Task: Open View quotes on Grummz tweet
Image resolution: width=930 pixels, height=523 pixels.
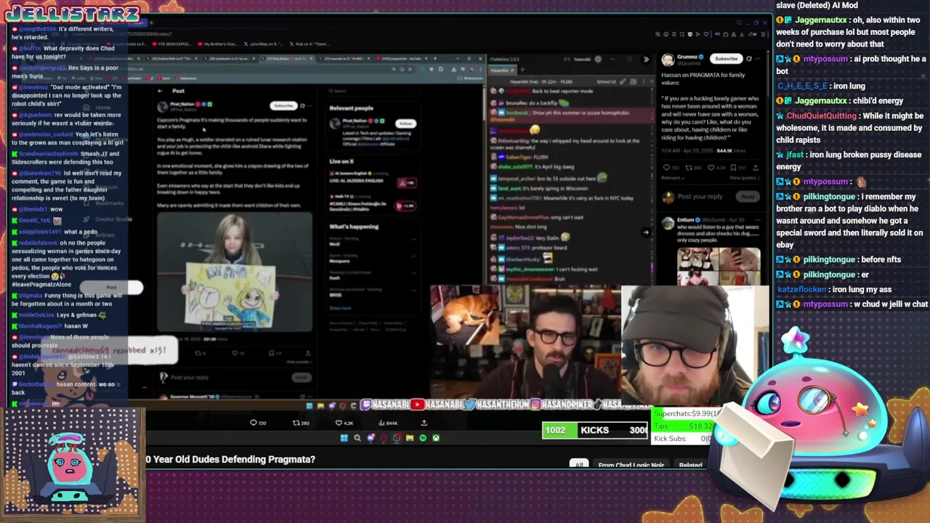Action: pyautogui.click(x=744, y=178)
